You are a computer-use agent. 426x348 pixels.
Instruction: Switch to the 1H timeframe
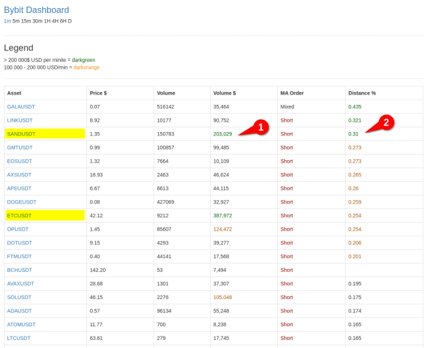coord(47,21)
